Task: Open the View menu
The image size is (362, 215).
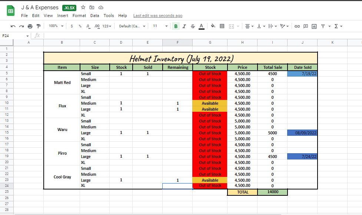Action: click(x=48, y=16)
